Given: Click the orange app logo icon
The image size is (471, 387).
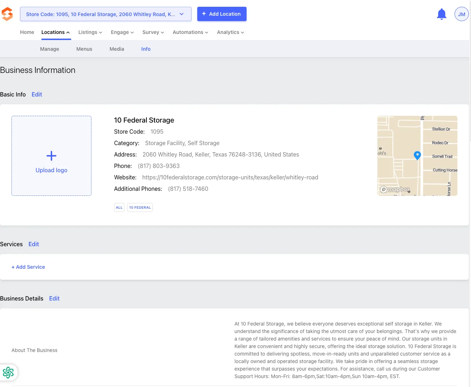Looking at the screenshot, I should click(7, 14).
